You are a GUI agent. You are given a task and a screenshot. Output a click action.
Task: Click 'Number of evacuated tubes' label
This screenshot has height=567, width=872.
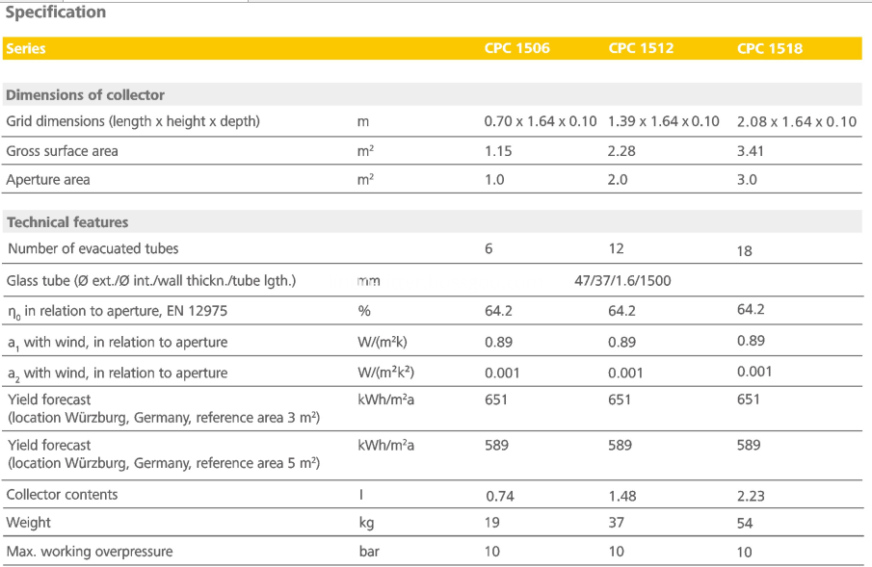coord(92,248)
